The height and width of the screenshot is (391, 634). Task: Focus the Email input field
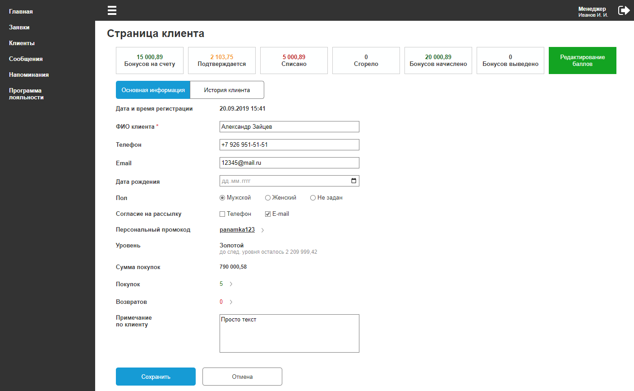click(x=289, y=163)
